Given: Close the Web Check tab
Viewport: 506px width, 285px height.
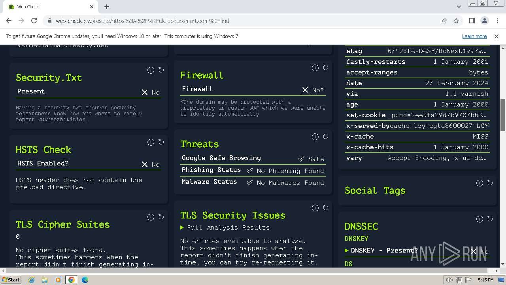Looking at the screenshot, I should click(x=92, y=7).
